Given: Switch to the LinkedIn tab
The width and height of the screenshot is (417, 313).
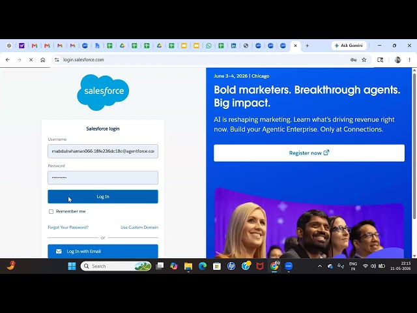Looking at the screenshot, I should tap(233, 46).
